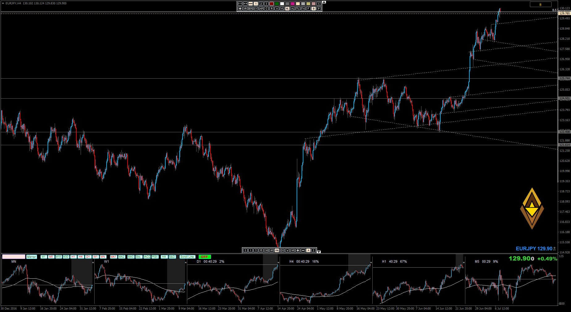Select the TL trendline tool
The width and height of the screenshot is (571, 312).
(298, 9)
